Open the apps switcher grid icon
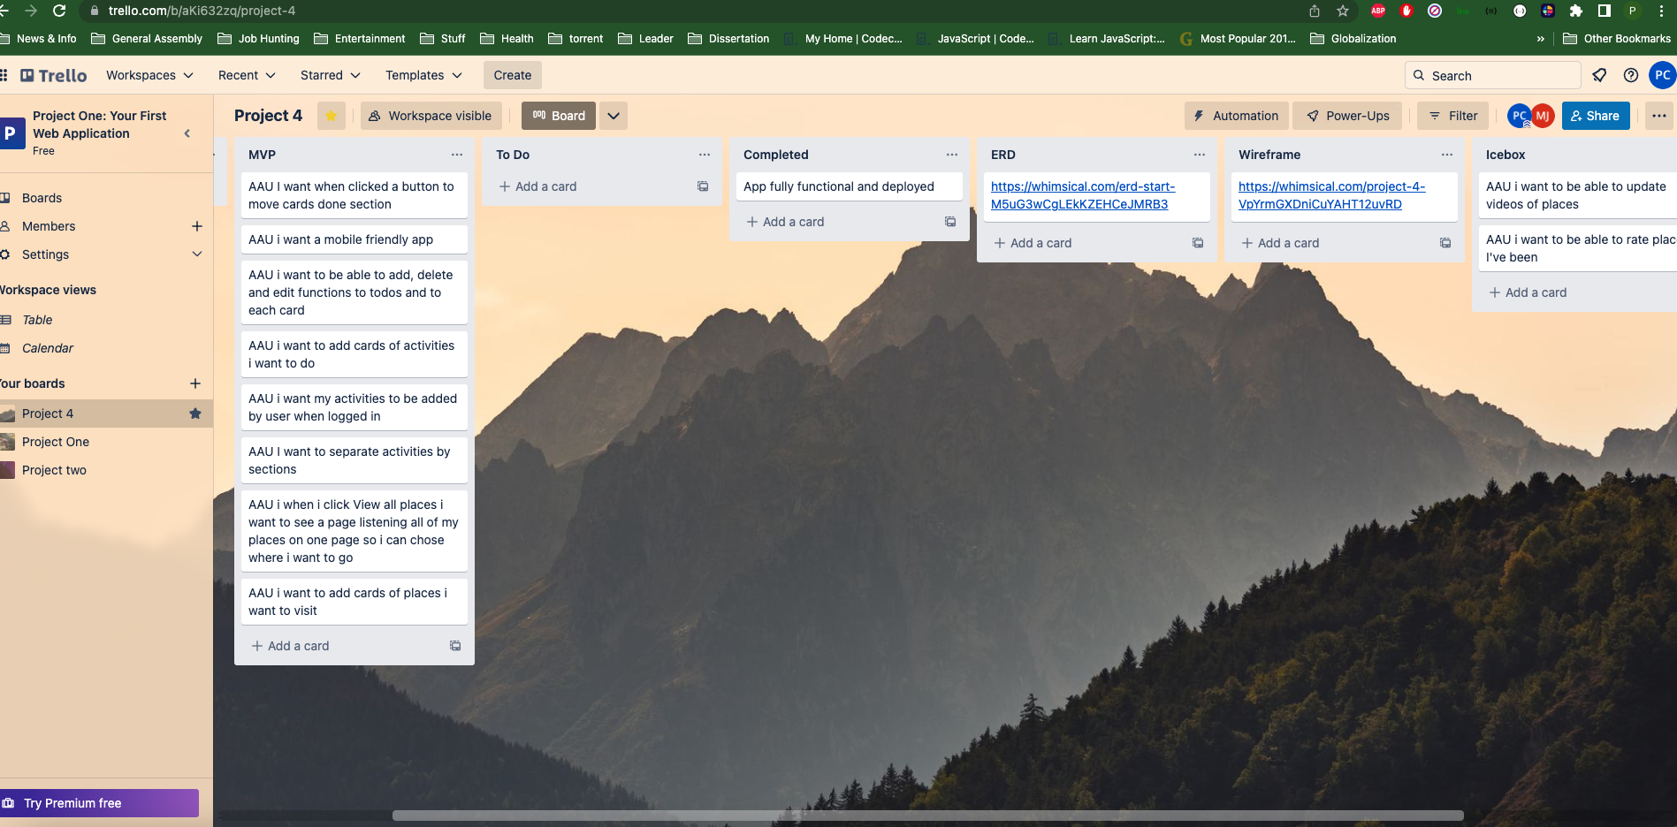Image resolution: width=1677 pixels, height=827 pixels. point(4,75)
